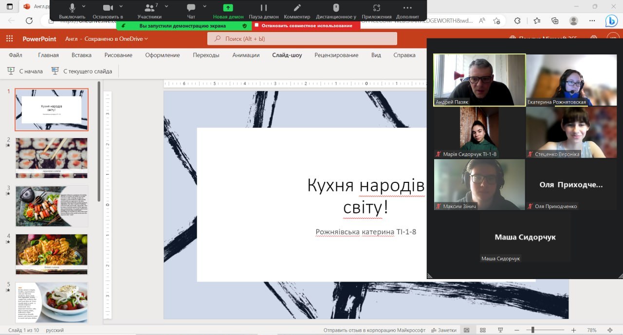Image resolution: width=623 pixels, height=335 pixels.
Task: Start slideshow with С начала
Action: [x=25, y=71]
